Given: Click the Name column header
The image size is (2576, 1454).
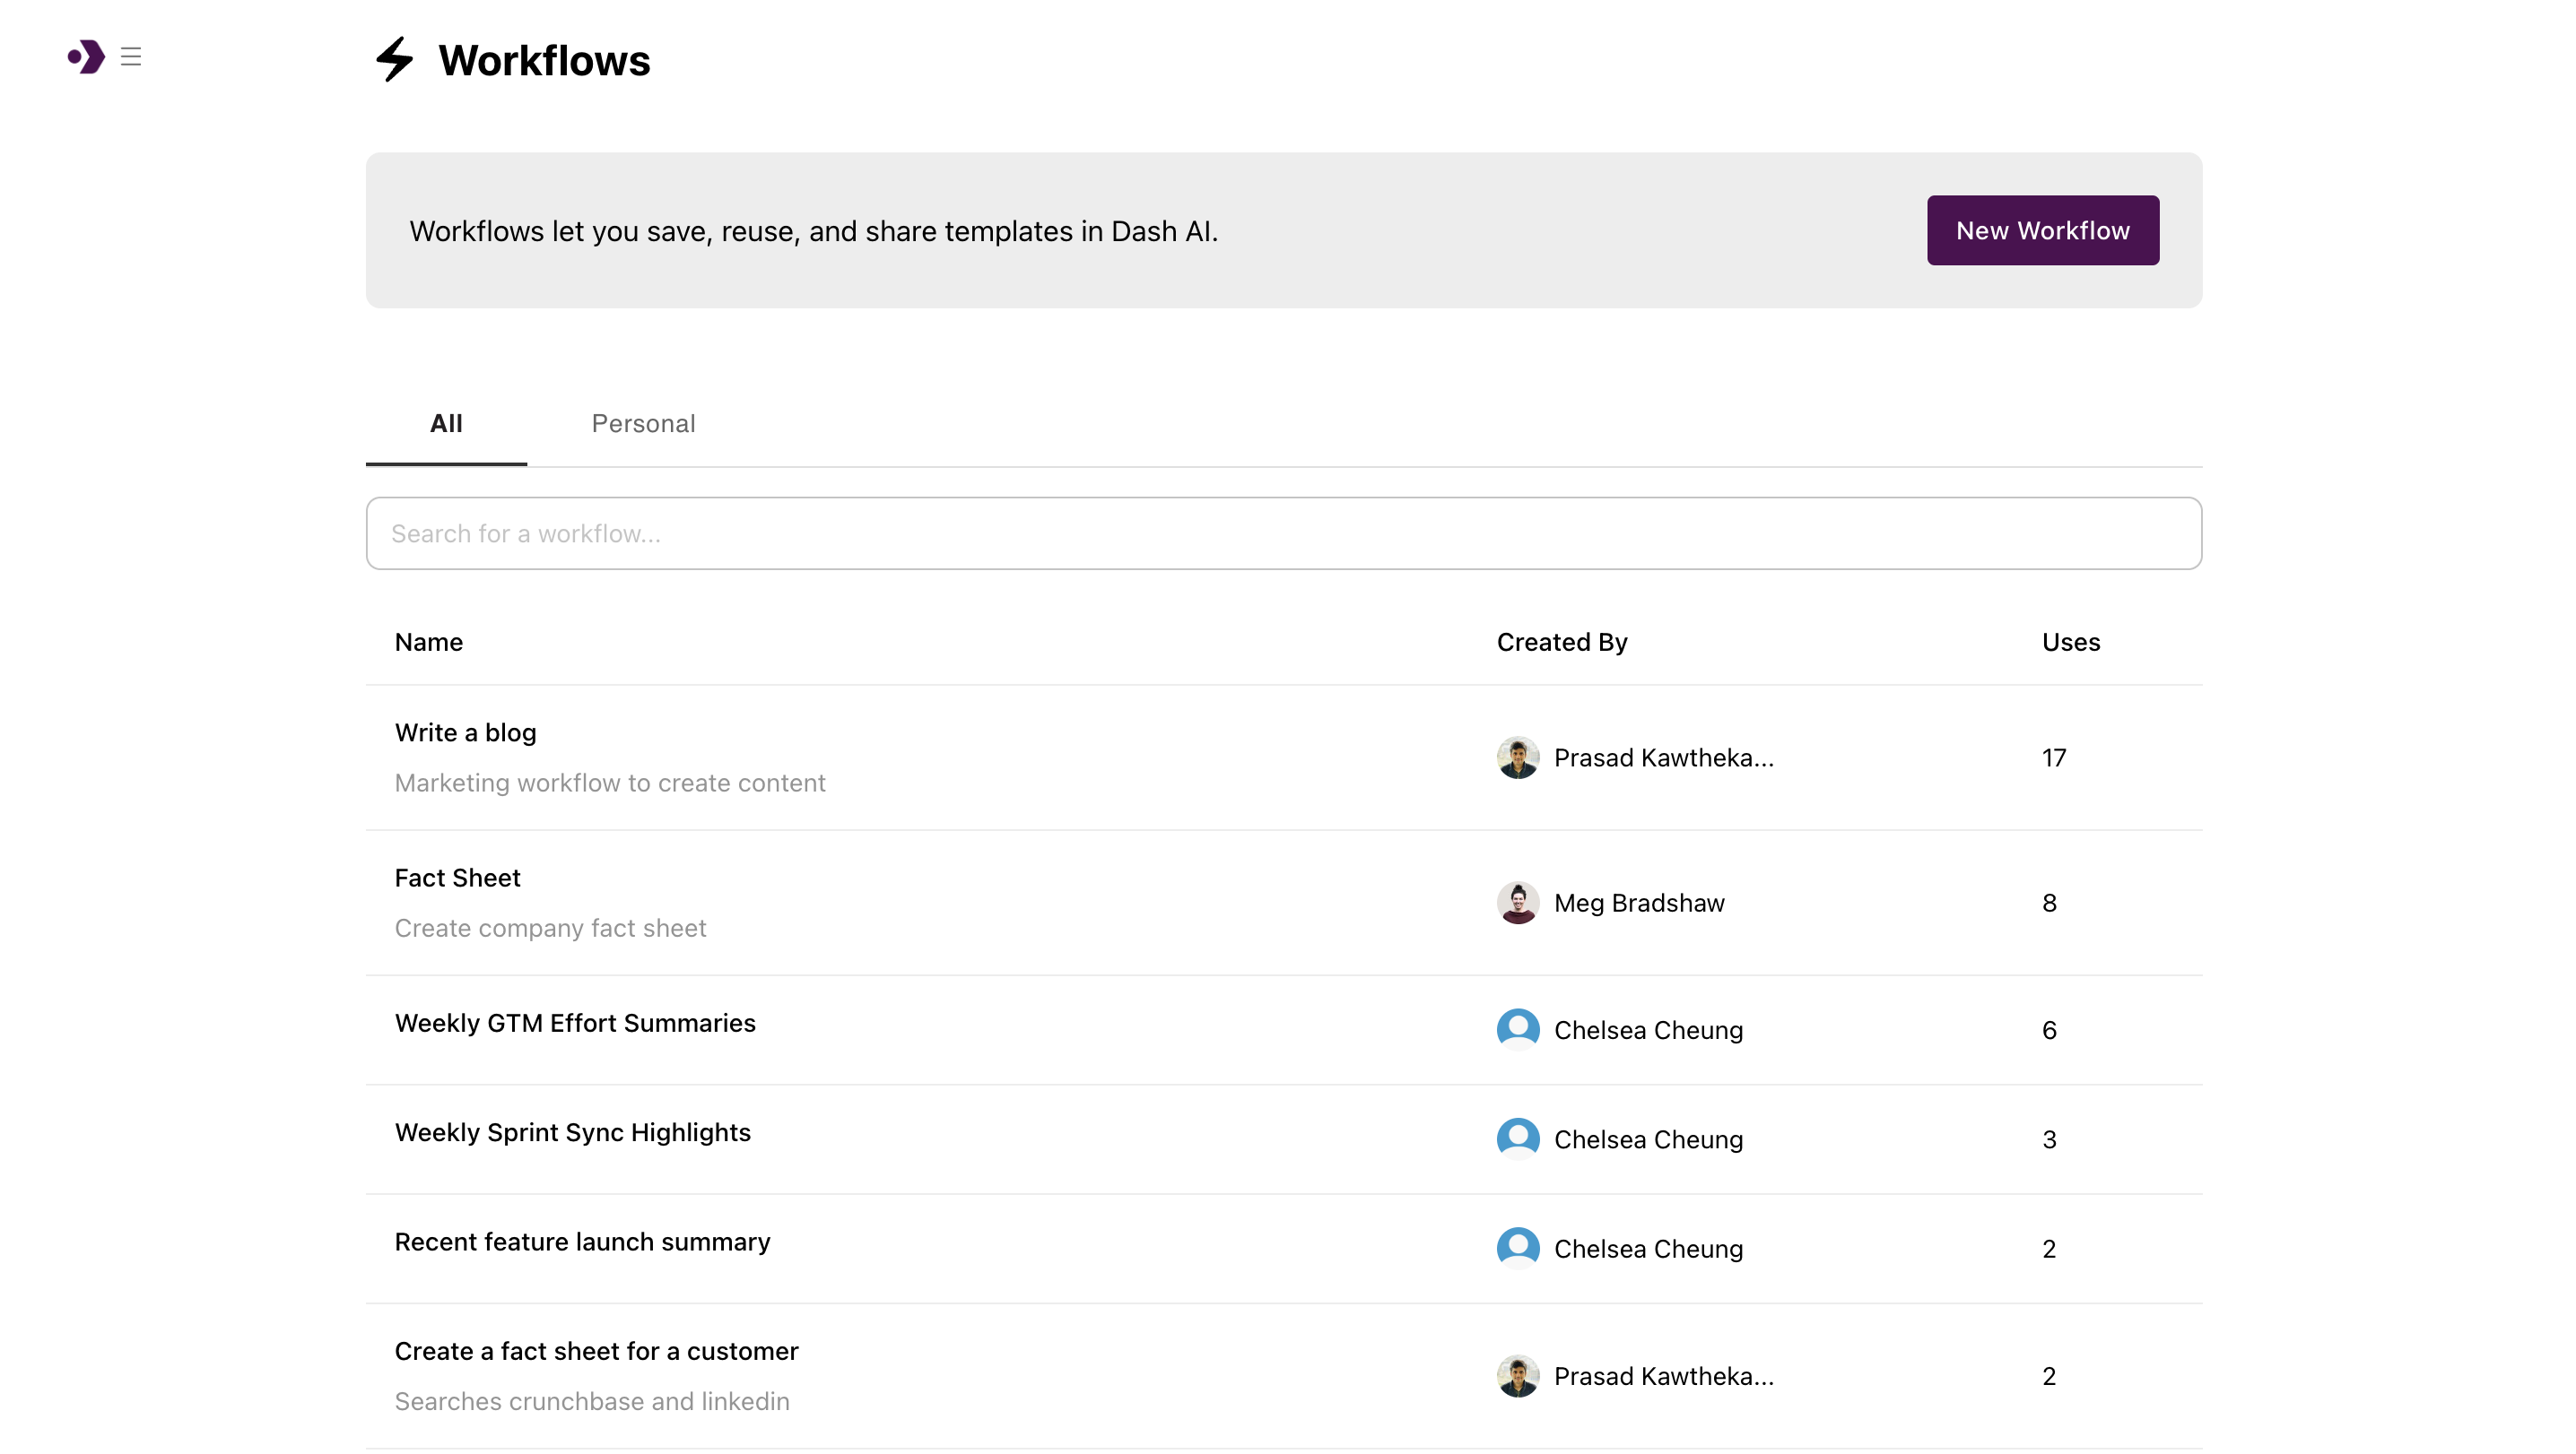Looking at the screenshot, I should click(428, 642).
